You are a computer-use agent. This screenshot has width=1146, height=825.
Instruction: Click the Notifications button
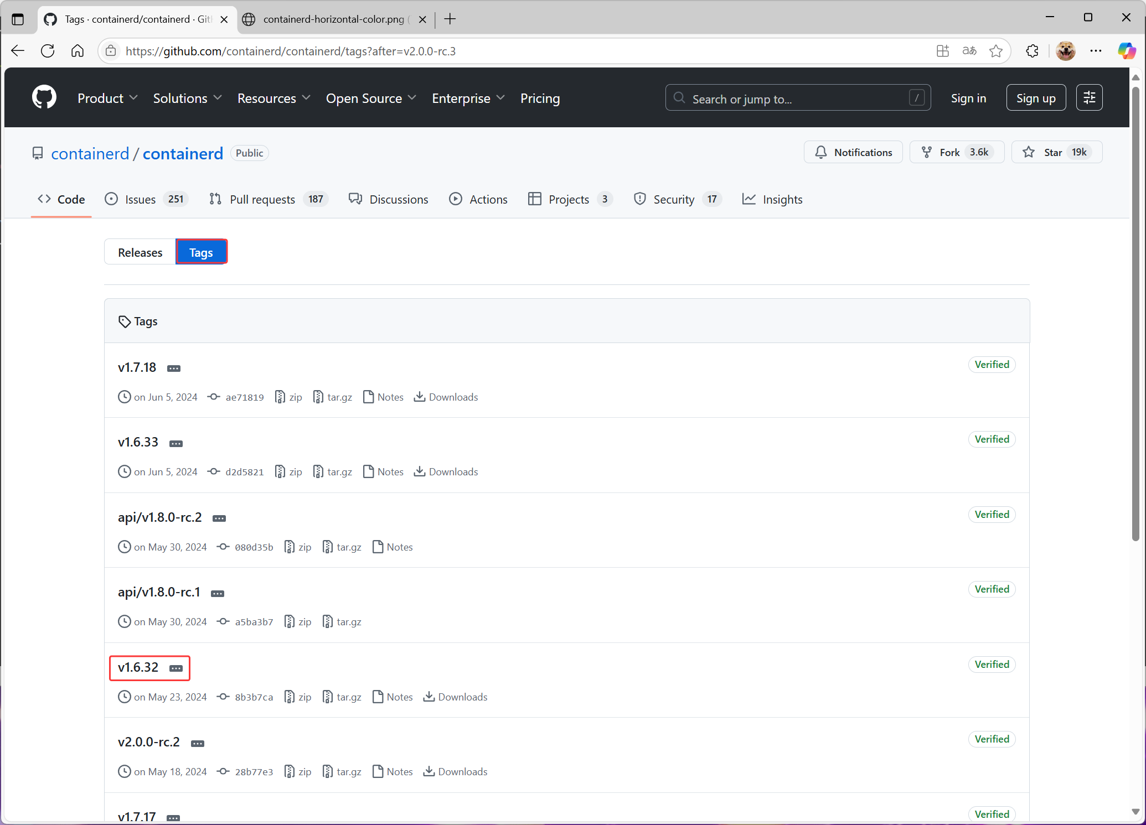853,152
